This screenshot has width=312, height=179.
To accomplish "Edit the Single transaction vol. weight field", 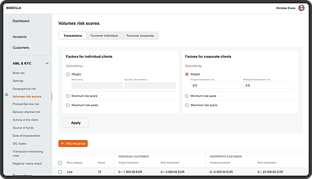I will tap(216, 85).
